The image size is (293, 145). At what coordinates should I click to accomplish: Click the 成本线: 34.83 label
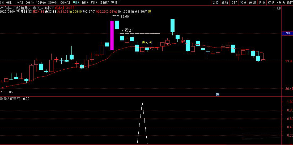(x=65, y=8)
